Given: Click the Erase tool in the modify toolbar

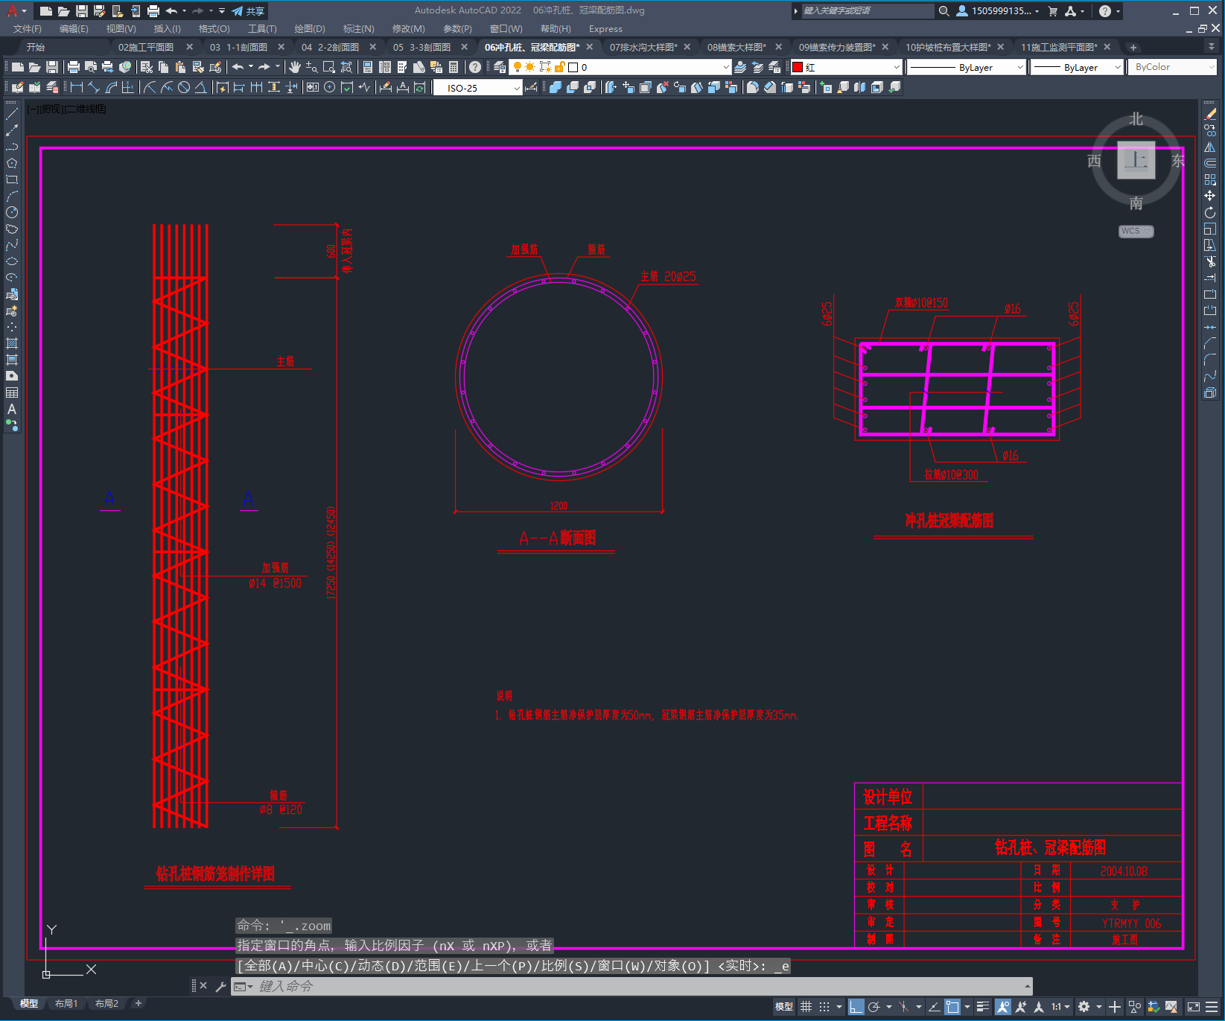Looking at the screenshot, I should pos(1210,114).
